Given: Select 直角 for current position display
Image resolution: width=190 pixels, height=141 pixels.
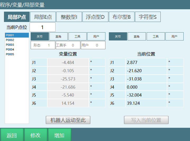Looking at the screenshot, I should click(137, 37).
